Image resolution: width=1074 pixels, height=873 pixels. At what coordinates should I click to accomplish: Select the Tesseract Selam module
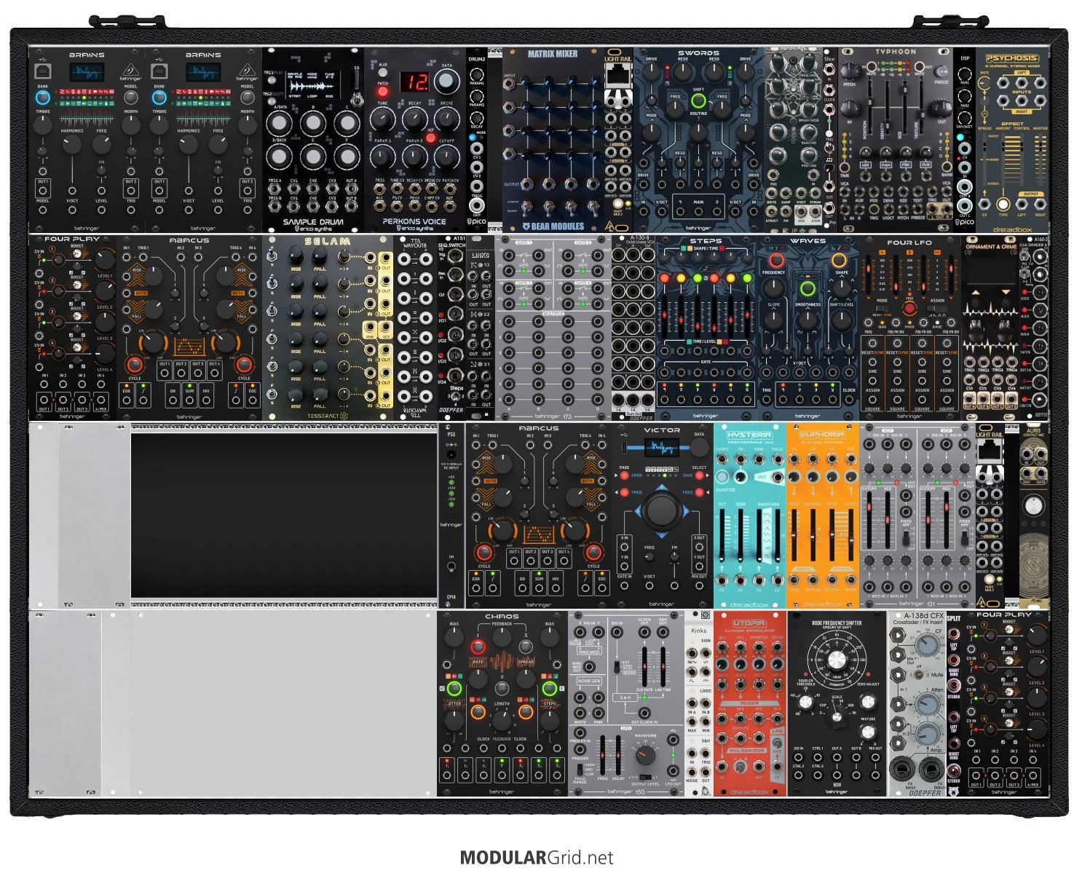[x=328, y=328]
